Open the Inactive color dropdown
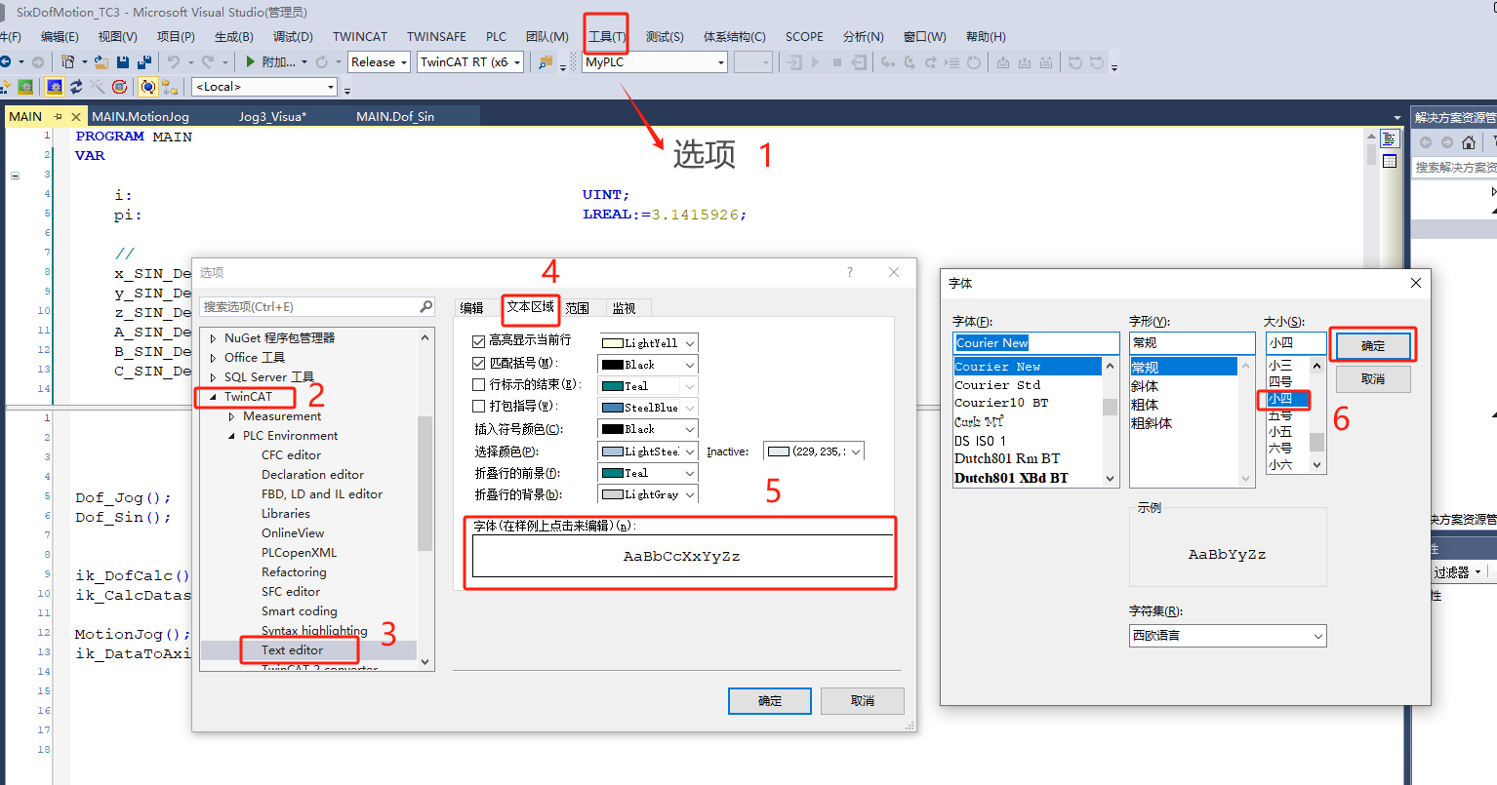This screenshot has height=785, width=1497. click(814, 451)
